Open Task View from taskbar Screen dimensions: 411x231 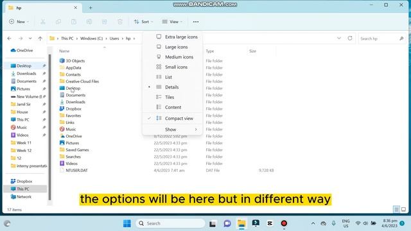tap(213, 223)
